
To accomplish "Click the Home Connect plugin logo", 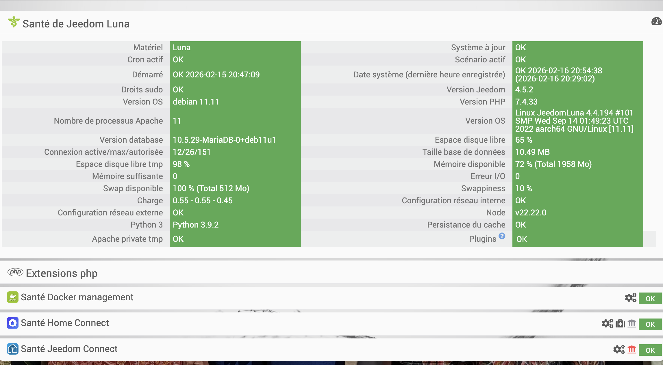I will 13,323.
